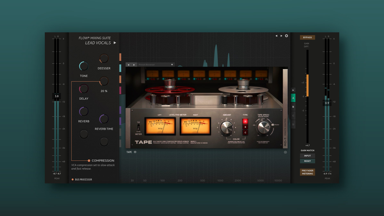Expand the Lead Vocals flow arrow
Image resolution: width=384 pixels, height=216 pixels.
(x=115, y=43)
